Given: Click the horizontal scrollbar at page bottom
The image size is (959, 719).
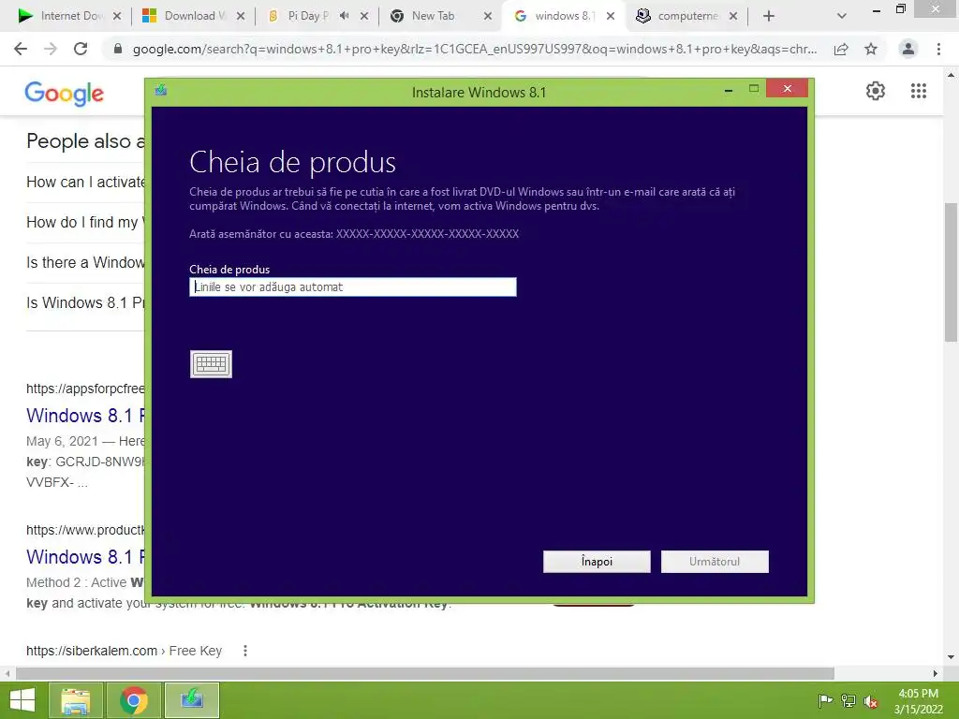Looking at the screenshot, I should (425, 673).
